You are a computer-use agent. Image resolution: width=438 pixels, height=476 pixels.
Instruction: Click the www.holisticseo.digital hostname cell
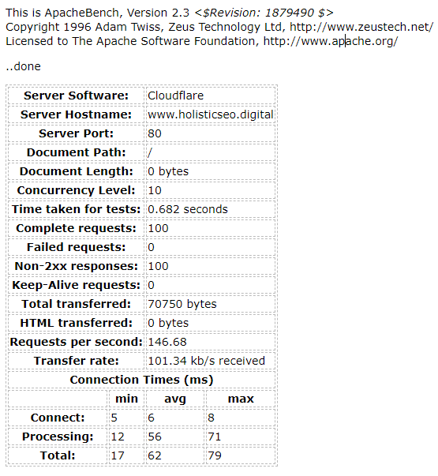pyautogui.click(x=211, y=114)
